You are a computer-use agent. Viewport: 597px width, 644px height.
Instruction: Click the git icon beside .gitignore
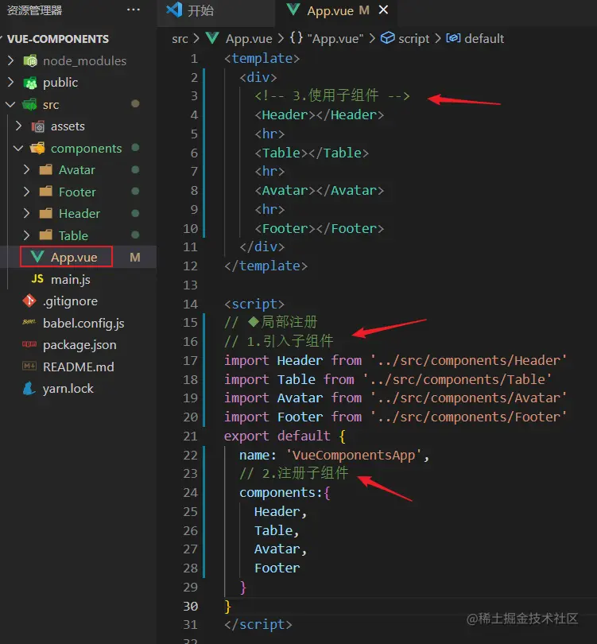click(x=29, y=301)
